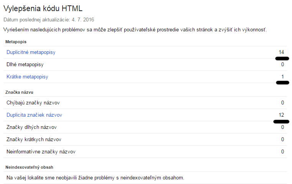Open the Duplicita značiek názvov link
The image size is (292, 184).
[x=34, y=115]
